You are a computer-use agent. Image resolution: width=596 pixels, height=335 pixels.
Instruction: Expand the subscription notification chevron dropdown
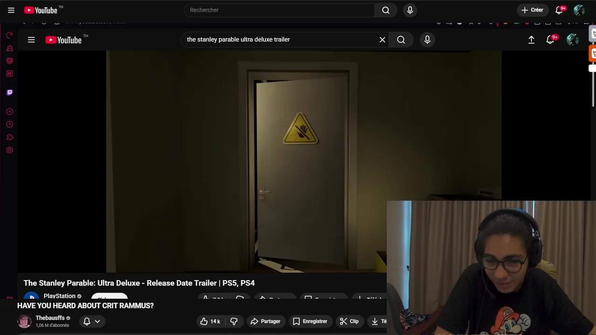[x=97, y=321]
